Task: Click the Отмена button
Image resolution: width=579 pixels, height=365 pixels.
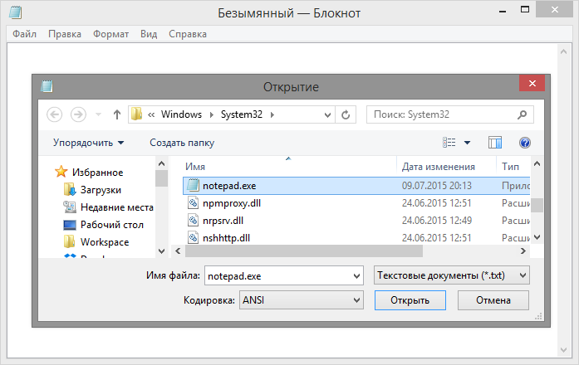Action: click(x=493, y=300)
